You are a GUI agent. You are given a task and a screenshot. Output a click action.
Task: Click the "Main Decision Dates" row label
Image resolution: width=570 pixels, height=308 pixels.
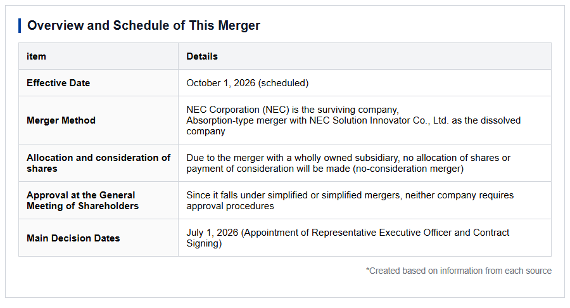coord(73,238)
